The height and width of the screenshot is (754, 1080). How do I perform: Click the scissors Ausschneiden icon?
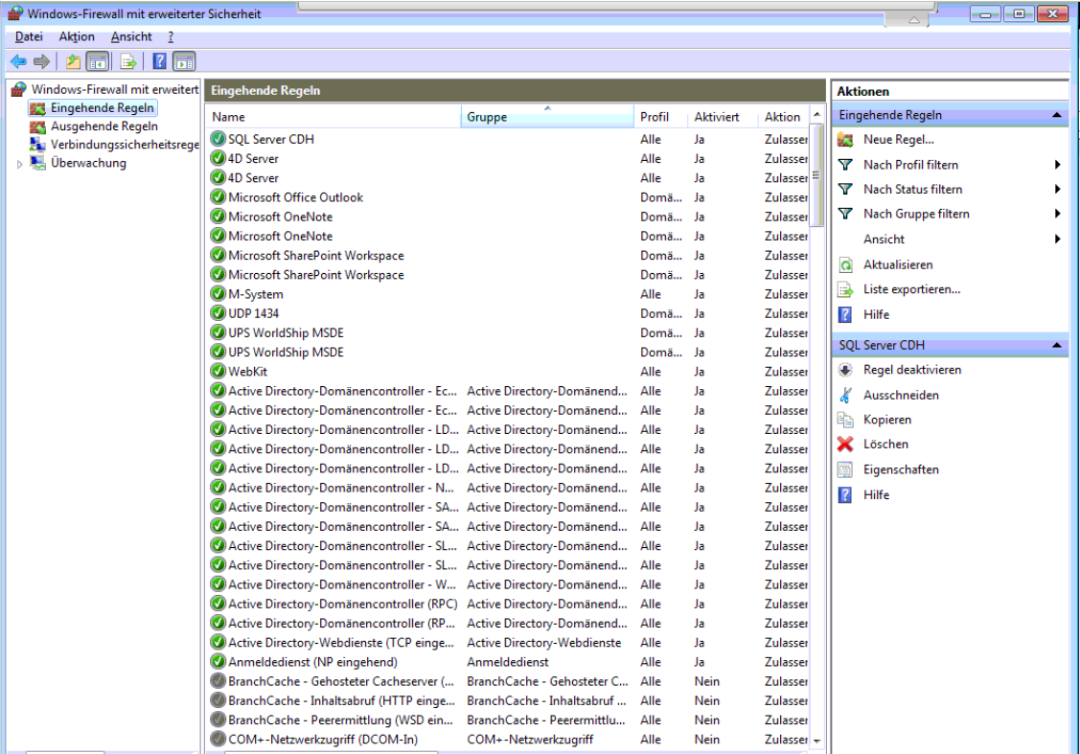tap(845, 395)
